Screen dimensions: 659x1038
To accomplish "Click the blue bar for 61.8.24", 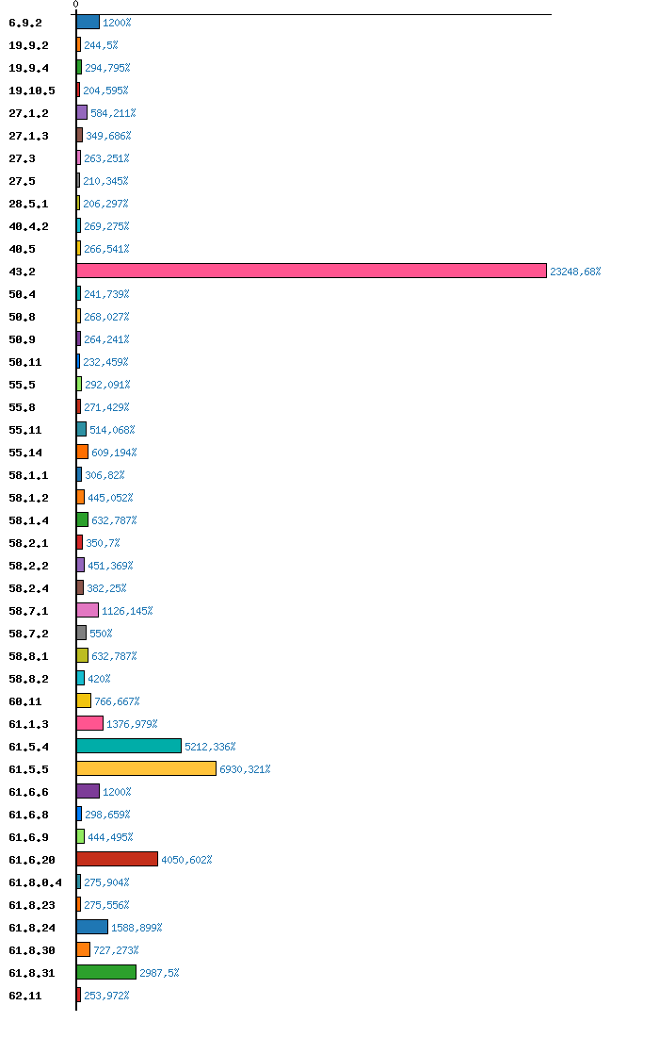I will pyautogui.click(x=92, y=928).
